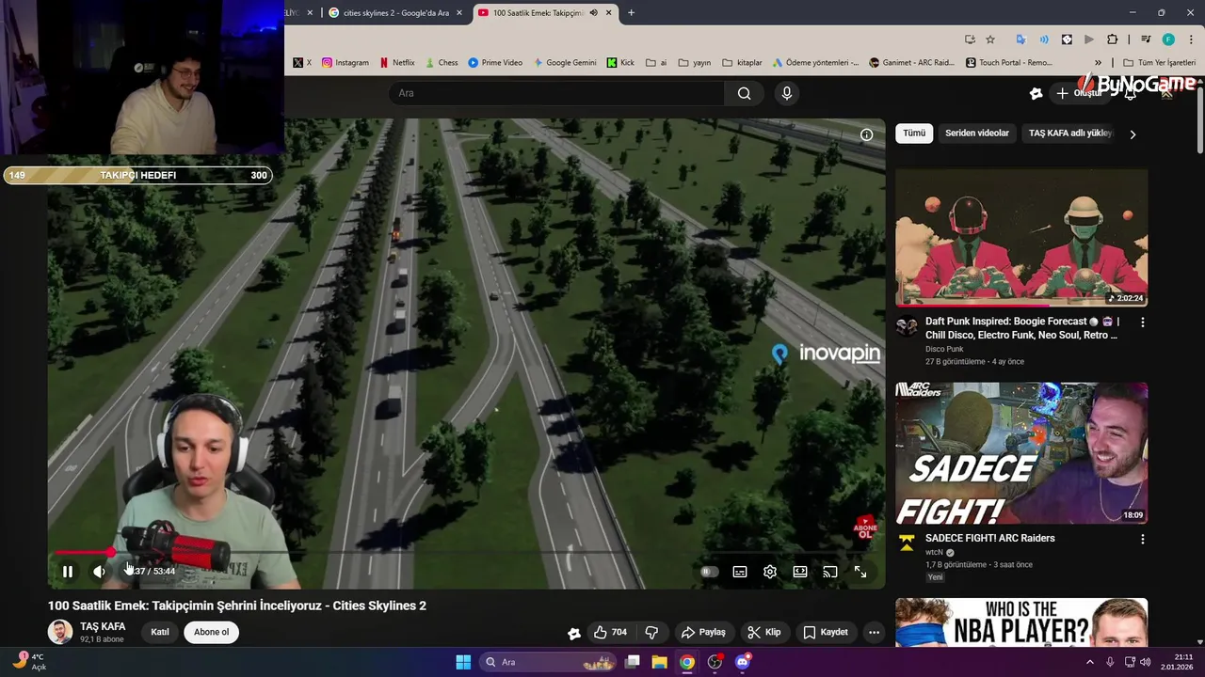Viewport: 1205px width, 677px height.
Task: Open TAŞ KAFA channel avatar
Action: coord(60,632)
